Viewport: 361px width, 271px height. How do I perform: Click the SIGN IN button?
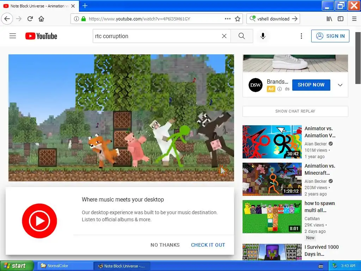point(330,36)
